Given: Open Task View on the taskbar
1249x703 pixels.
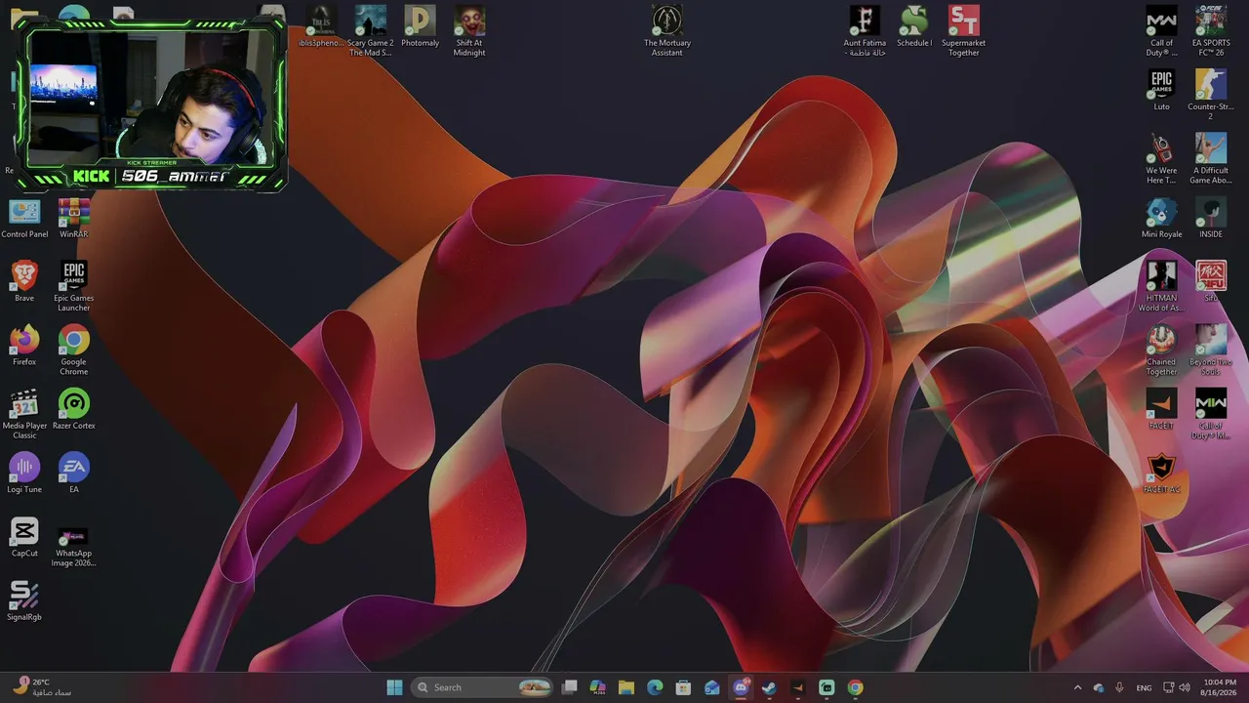Looking at the screenshot, I should (570, 687).
